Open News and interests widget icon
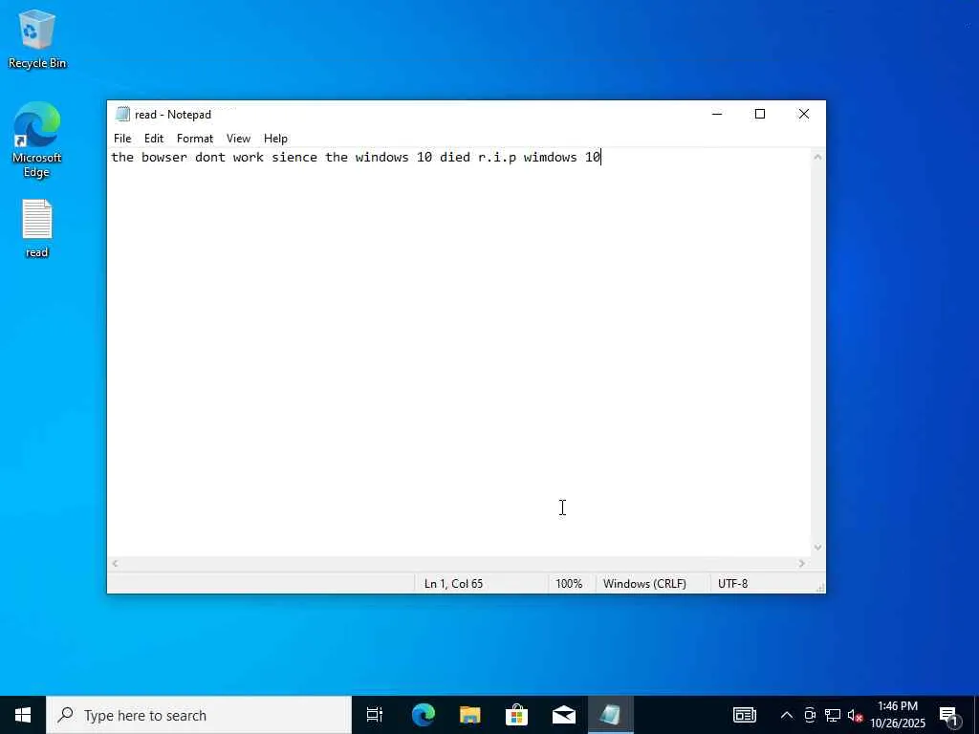979x734 pixels. pos(744,715)
